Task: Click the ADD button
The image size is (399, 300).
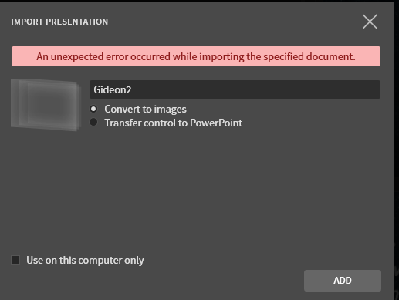Action: (343, 281)
